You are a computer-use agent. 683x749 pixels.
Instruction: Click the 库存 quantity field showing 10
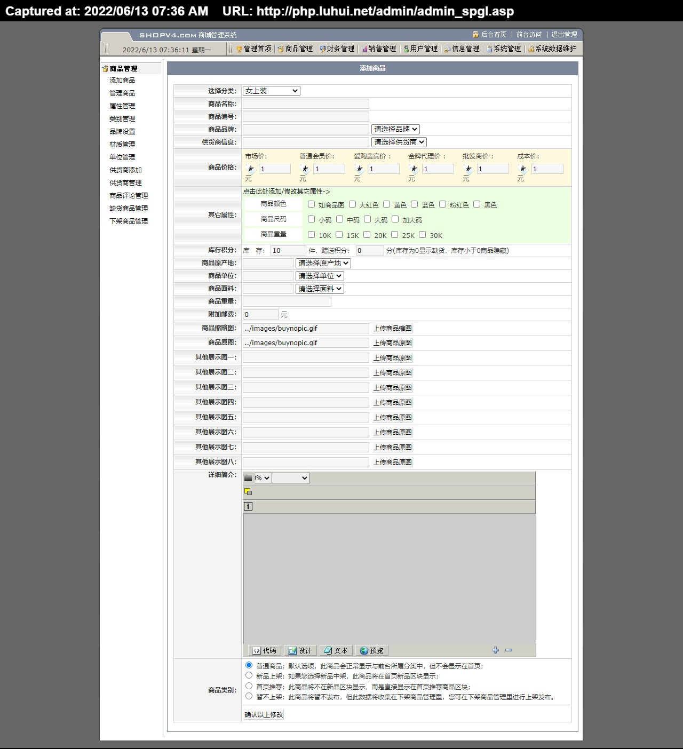coord(288,251)
